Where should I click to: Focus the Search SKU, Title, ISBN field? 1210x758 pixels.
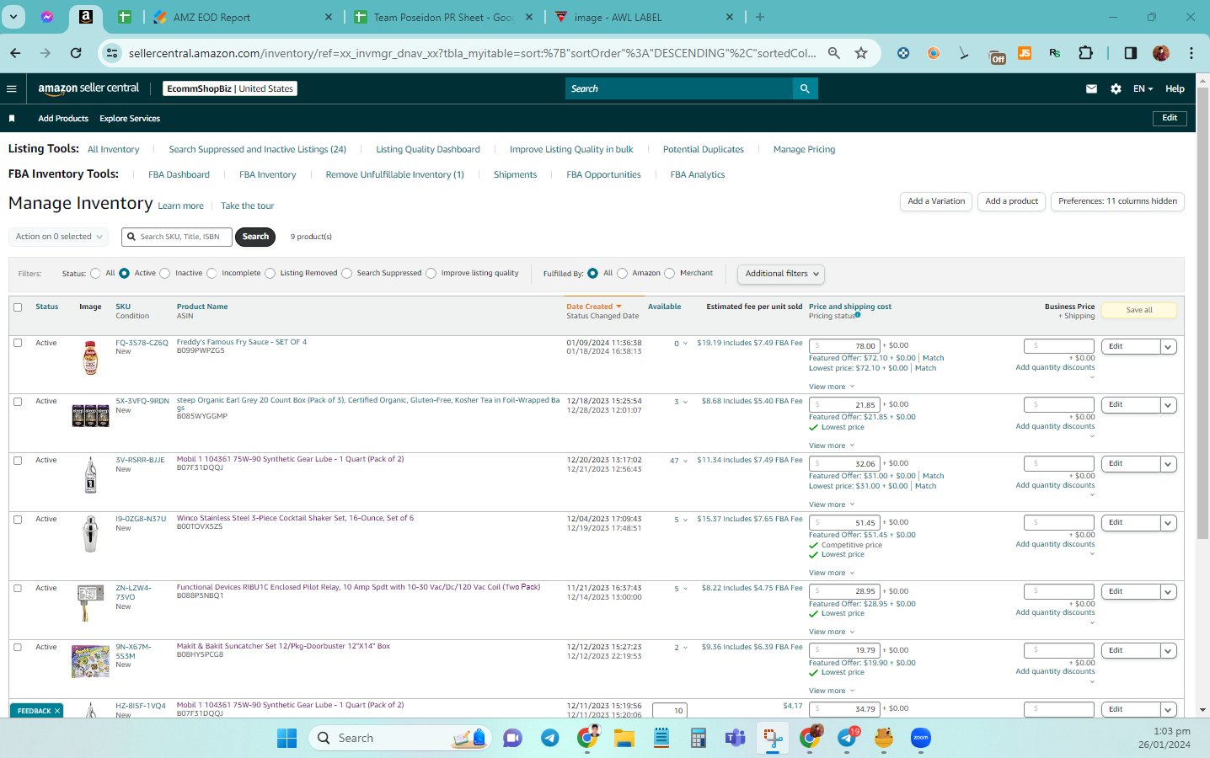point(177,237)
